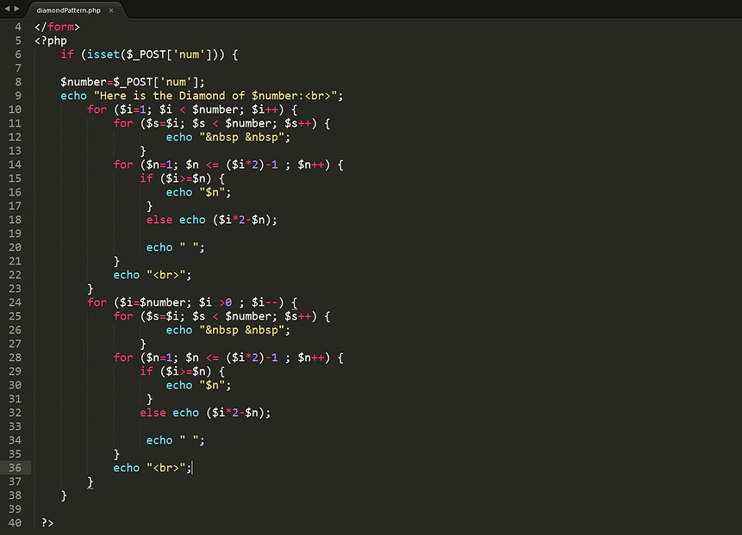Click line number 40 in the gutter
Image resolution: width=742 pixels, height=535 pixels.
16,523
